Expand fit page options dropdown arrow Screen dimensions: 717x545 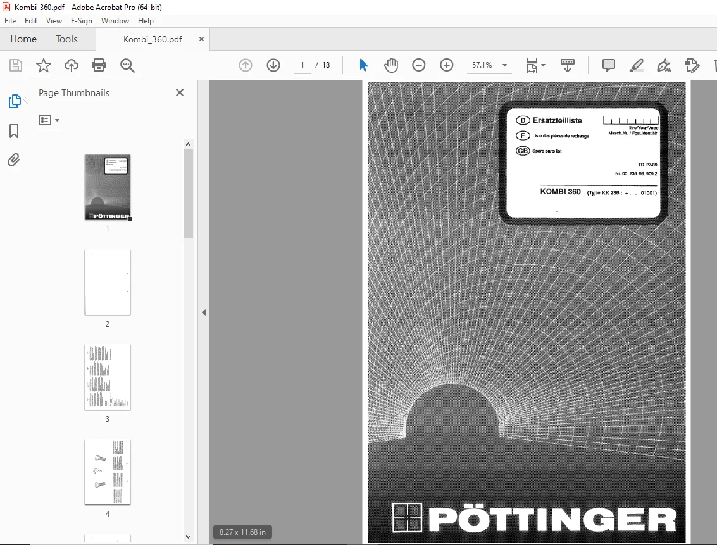pyautogui.click(x=543, y=65)
